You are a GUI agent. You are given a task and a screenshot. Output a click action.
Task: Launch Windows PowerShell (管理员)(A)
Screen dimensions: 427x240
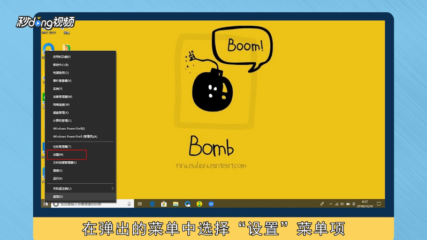(x=81, y=137)
